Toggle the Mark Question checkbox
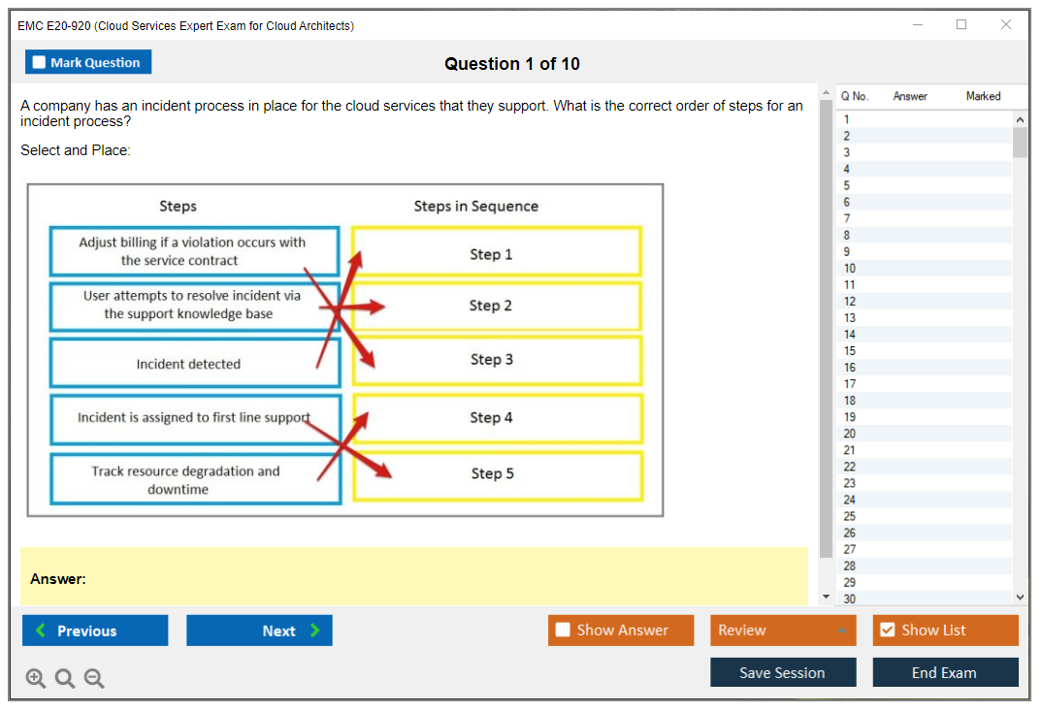1043x713 pixels. tap(40, 63)
